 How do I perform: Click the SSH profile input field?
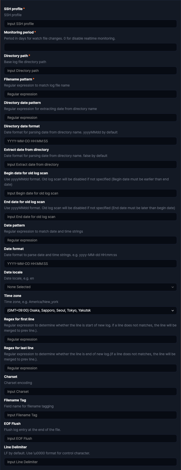point(91,24)
